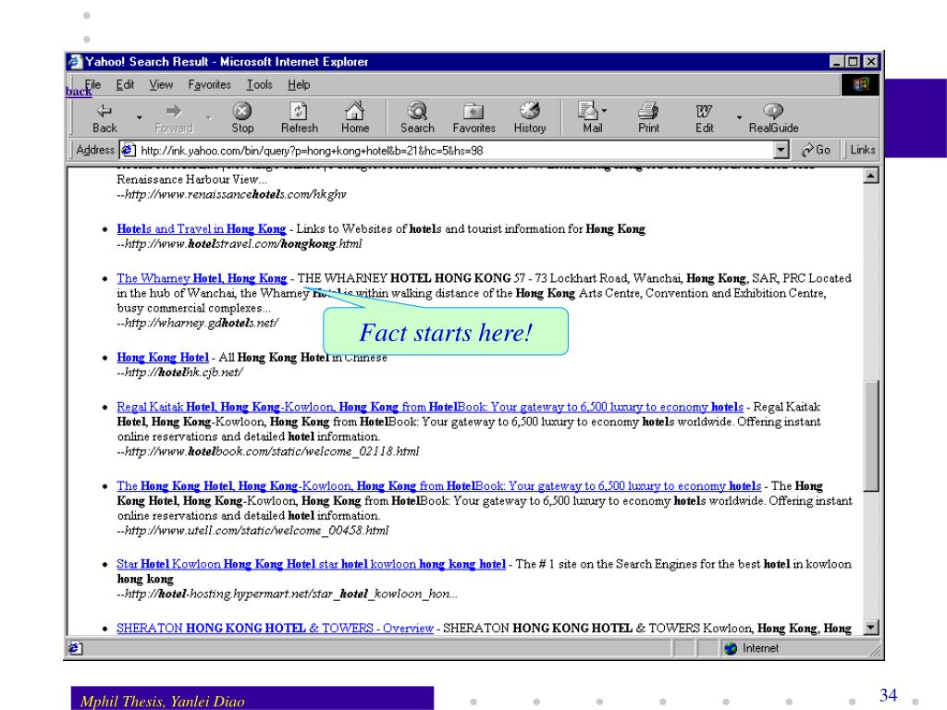Click the 'Mphil Thesis, Yanlei Diao' footer text
The width and height of the screenshot is (947, 710).
tap(163, 701)
